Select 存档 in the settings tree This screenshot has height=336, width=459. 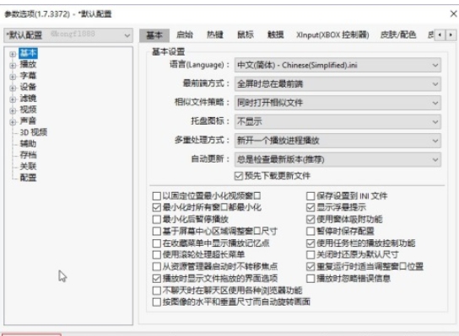[x=28, y=155]
